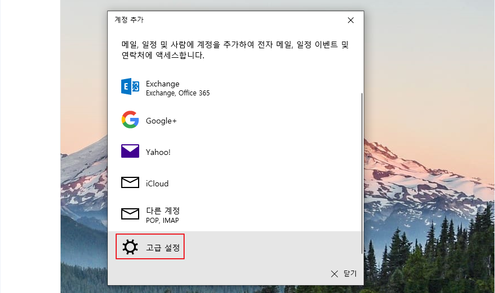Click the Google logo icon

[x=130, y=120]
